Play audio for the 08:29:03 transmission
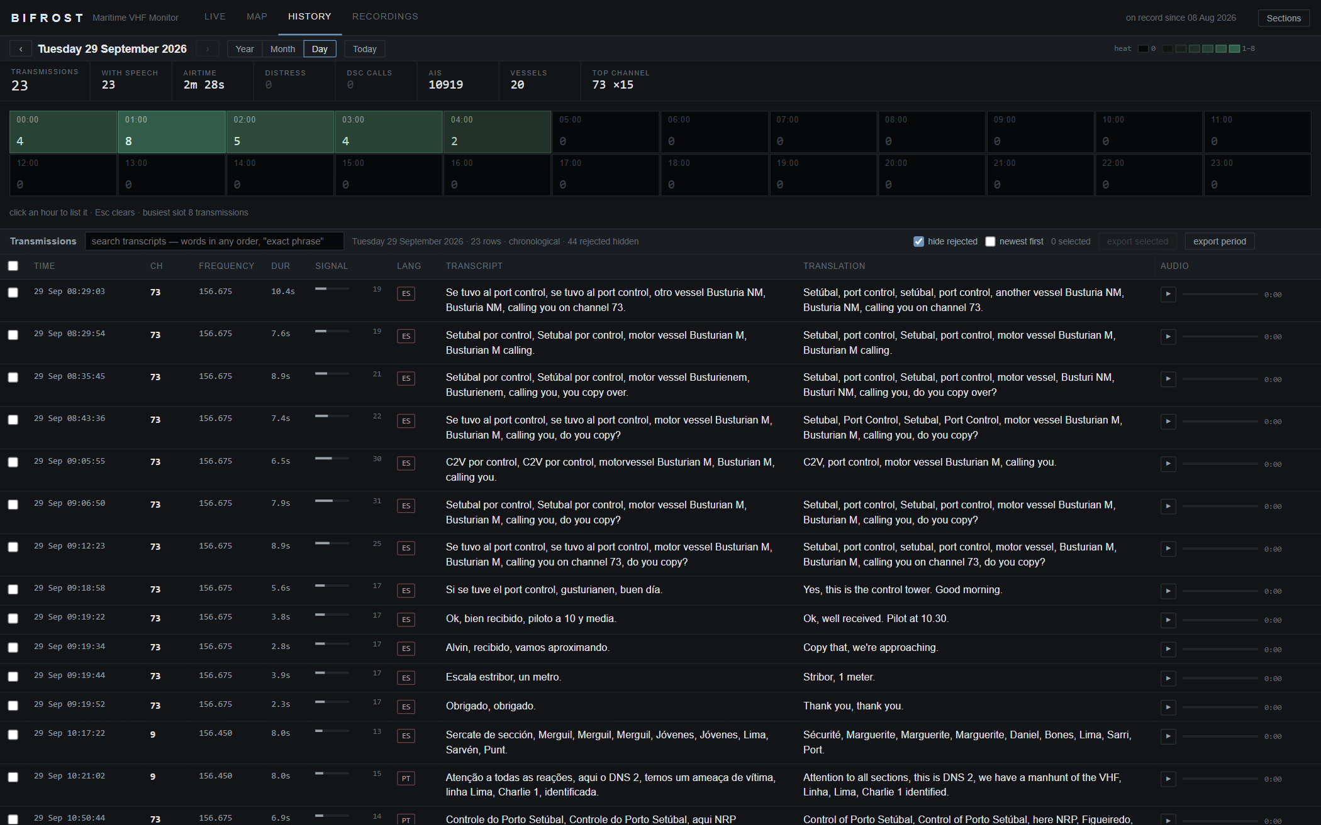Image resolution: width=1321 pixels, height=825 pixels. pyautogui.click(x=1168, y=294)
